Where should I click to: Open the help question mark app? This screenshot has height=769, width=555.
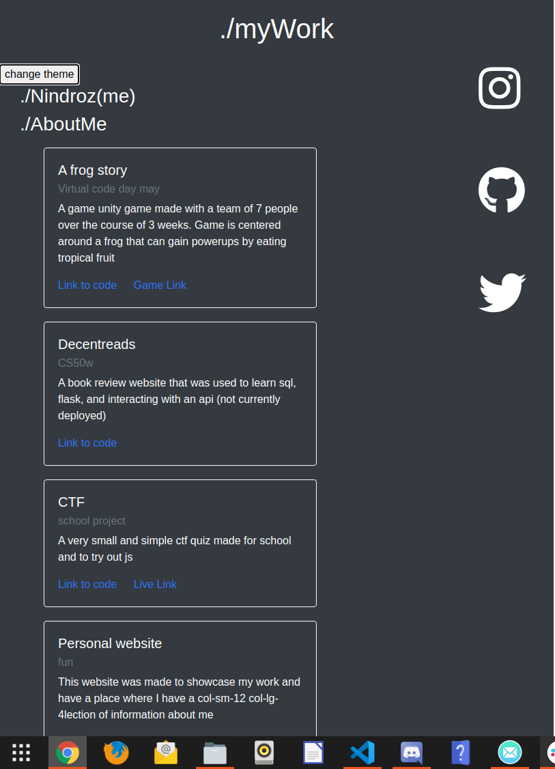pos(460,753)
